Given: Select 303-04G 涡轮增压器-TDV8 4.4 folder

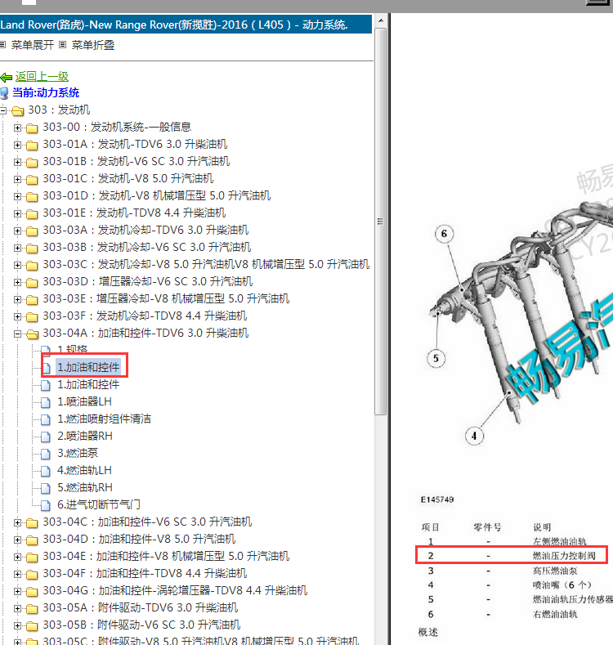Looking at the screenshot, I should [x=175, y=591].
